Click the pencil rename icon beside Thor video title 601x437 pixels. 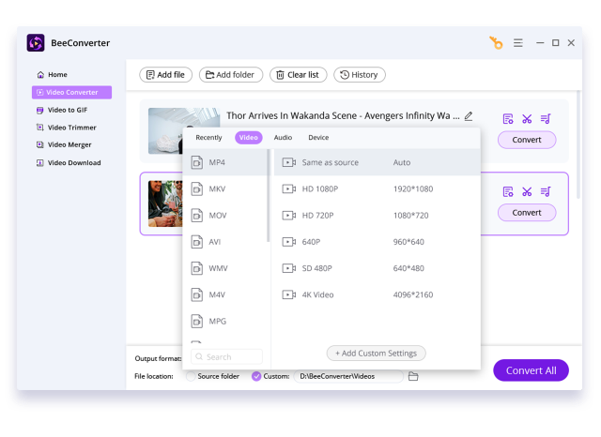[x=469, y=116]
